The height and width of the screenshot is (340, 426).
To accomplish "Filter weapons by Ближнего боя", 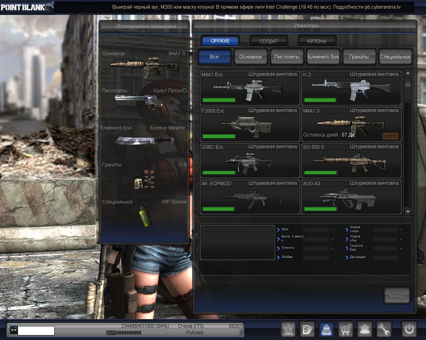I will pyautogui.click(x=323, y=56).
